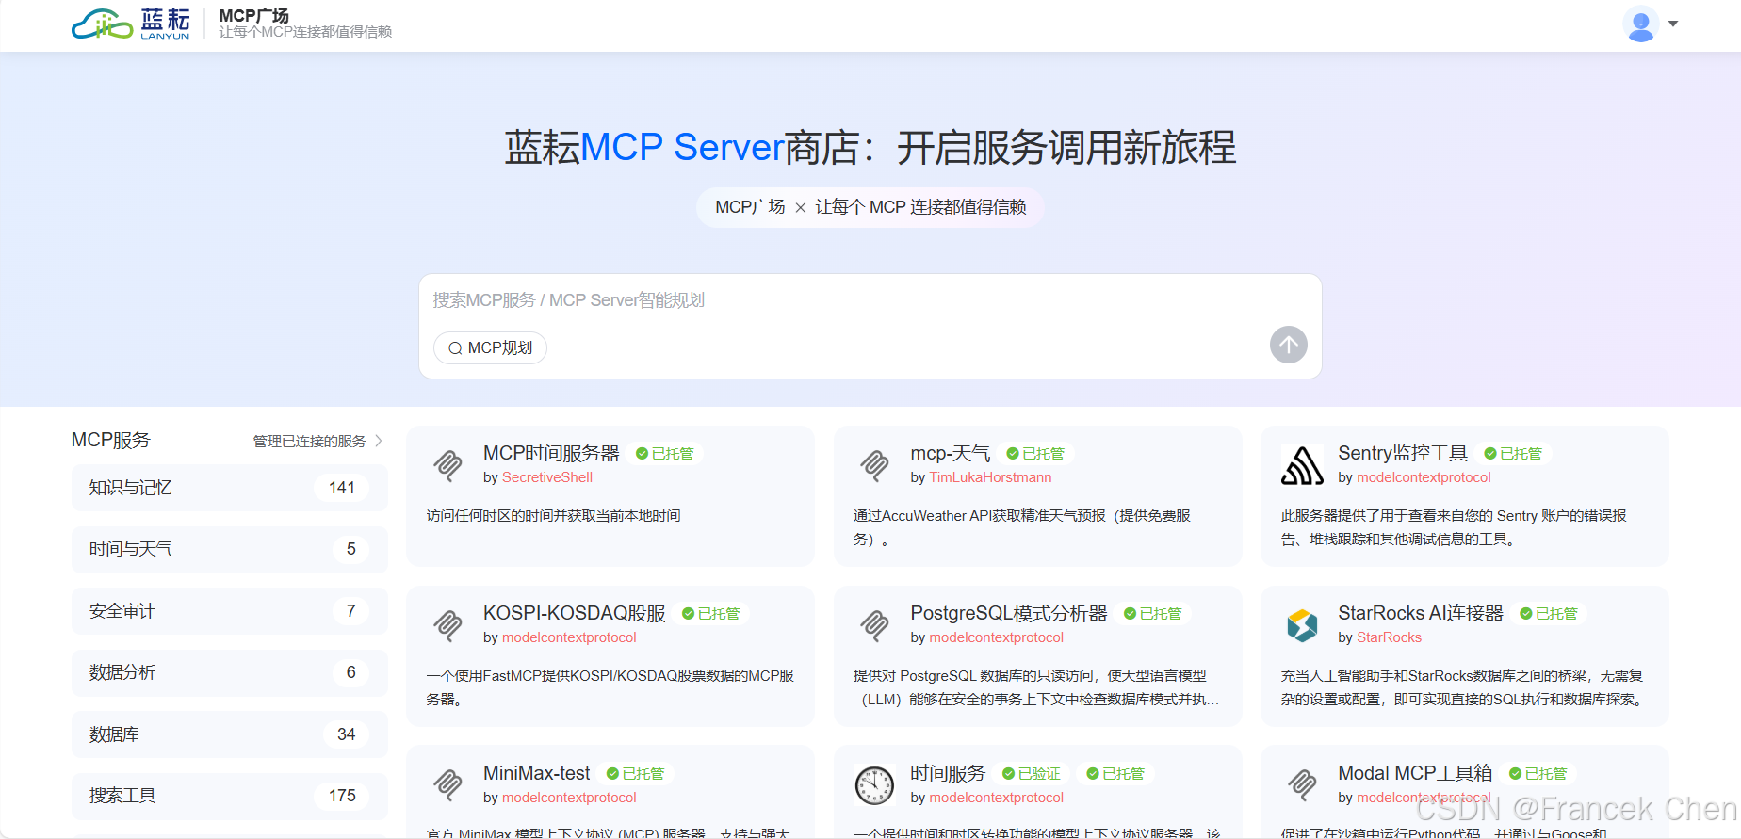Click chevron next to 管理已连接的服务

click(378, 441)
